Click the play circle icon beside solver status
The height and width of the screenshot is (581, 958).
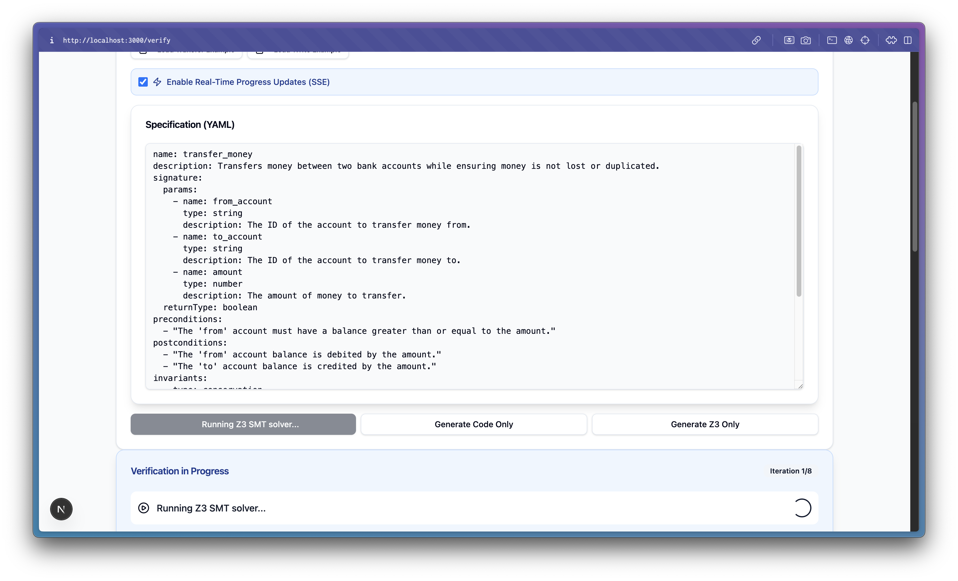(143, 508)
